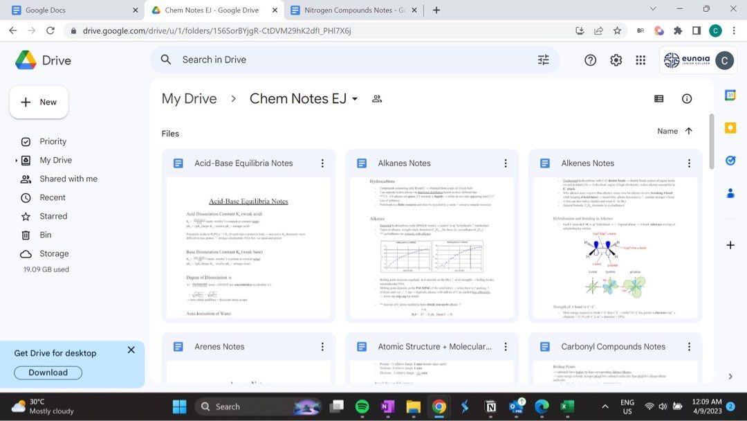This screenshot has height=421, width=747.
Task: Open Google Calendar in the side panel
Action: pyautogui.click(x=730, y=94)
